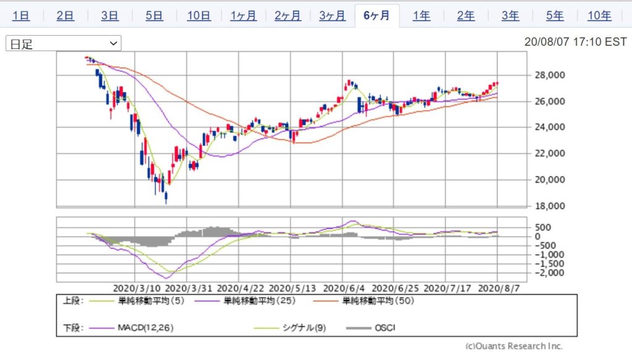
Task: Open the 3日 chart period tab
Action: point(109,16)
